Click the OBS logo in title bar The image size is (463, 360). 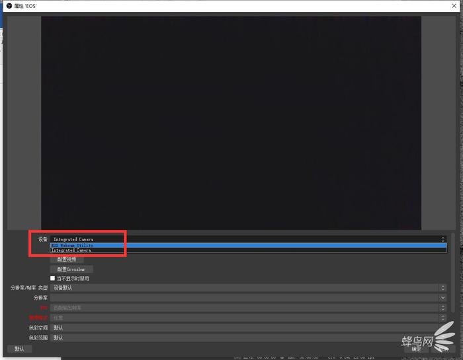9,5
